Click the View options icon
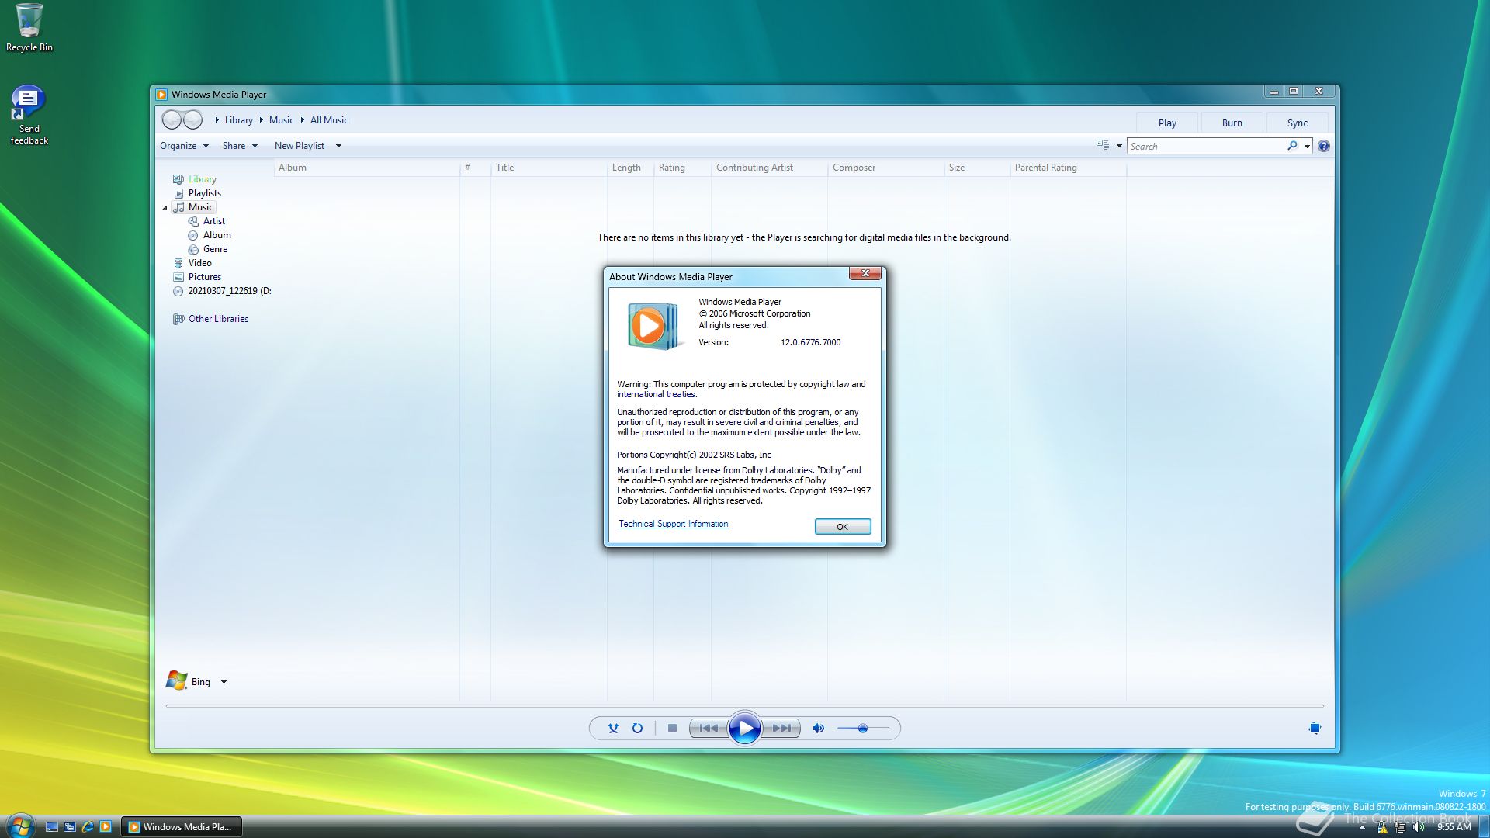 (x=1103, y=145)
